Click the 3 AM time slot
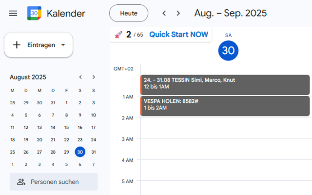The height and width of the screenshot is (195, 312). pyautogui.click(x=225, y=149)
